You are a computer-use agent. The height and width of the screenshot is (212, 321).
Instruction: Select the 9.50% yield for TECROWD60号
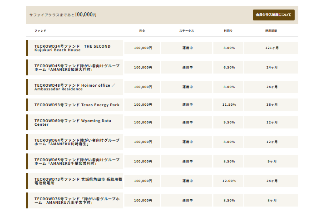tap(228, 123)
